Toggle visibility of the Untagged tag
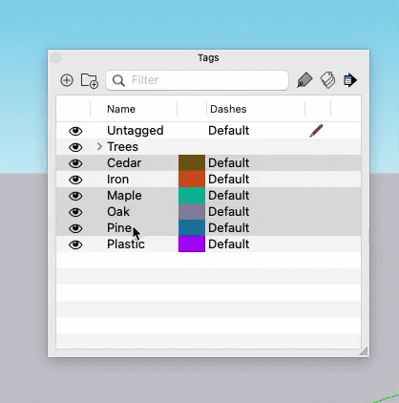The image size is (399, 403). point(75,131)
